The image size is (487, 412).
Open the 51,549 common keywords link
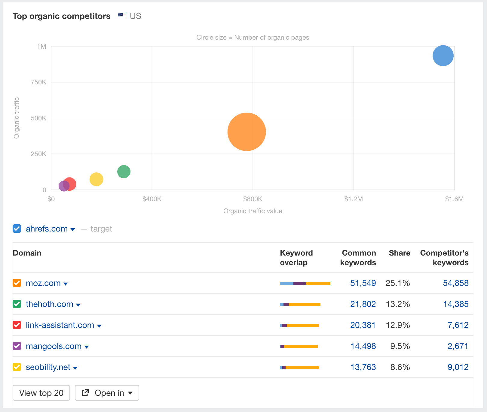[363, 283]
